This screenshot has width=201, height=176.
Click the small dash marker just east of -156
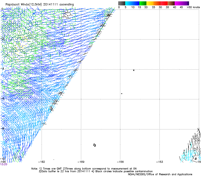(122, 94)
